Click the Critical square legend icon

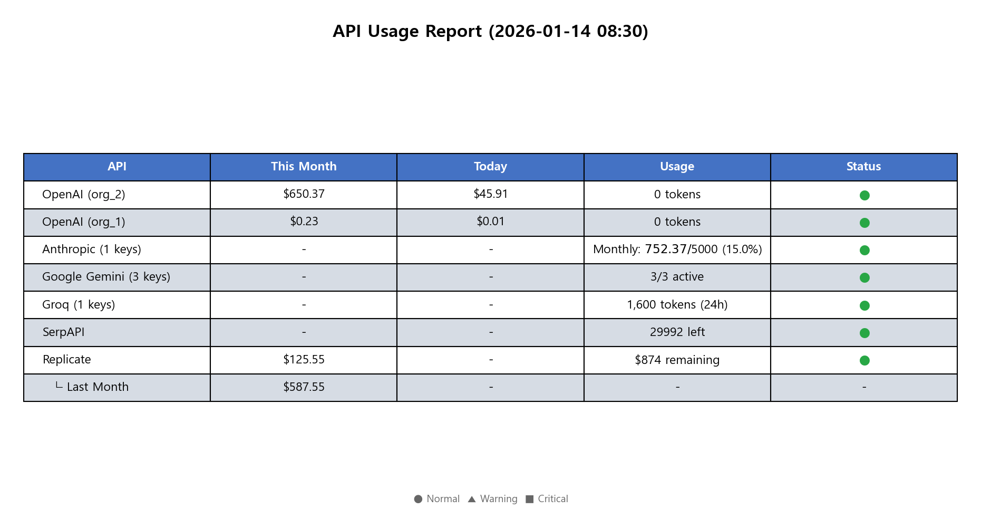tap(530, 499)
